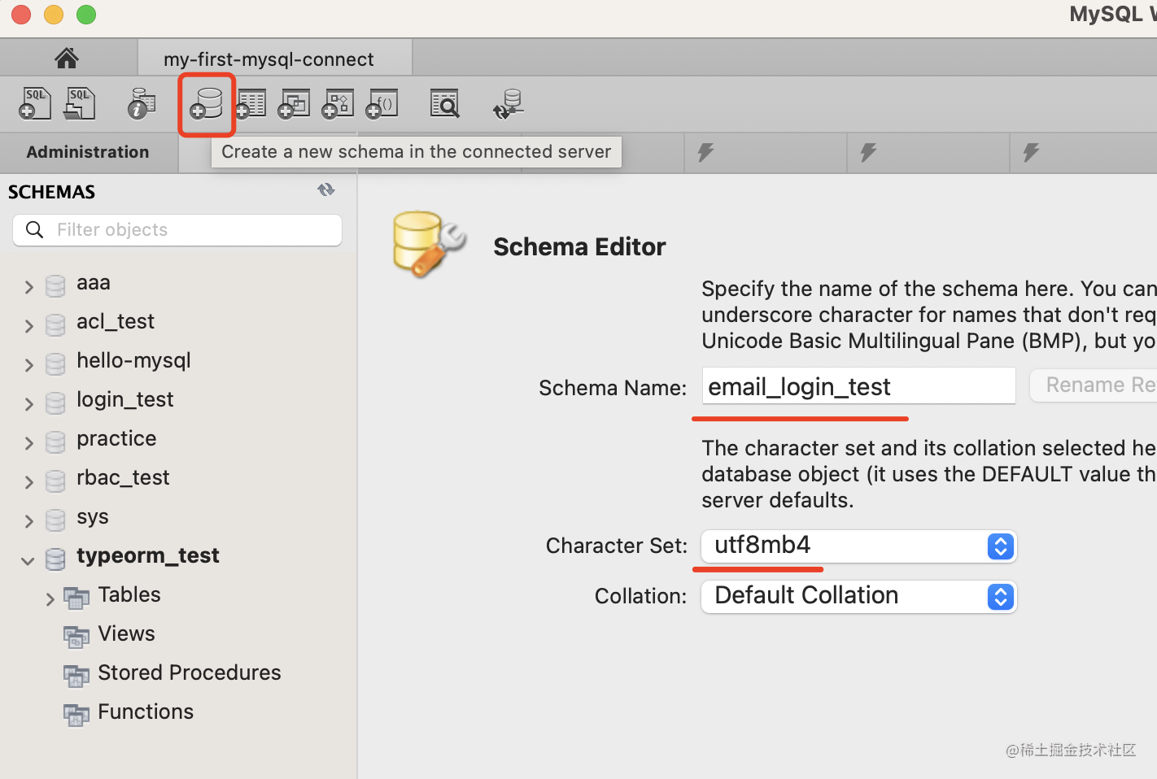Refresh the SCHEMAS list
The width and height of the screenshot is (1157, 779).
pos(326,190)
